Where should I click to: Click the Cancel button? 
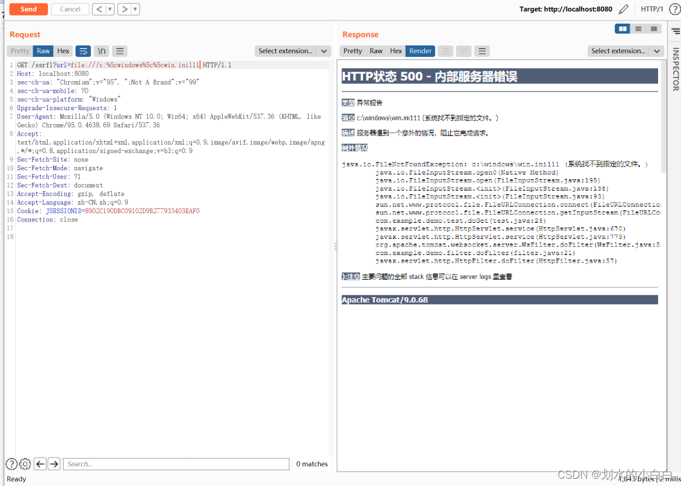click(x=70, y=9)
